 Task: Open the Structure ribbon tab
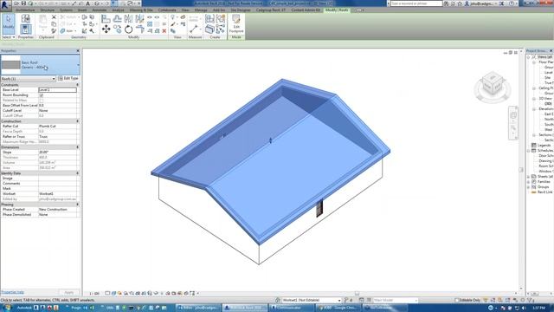(x=47, y=10)
